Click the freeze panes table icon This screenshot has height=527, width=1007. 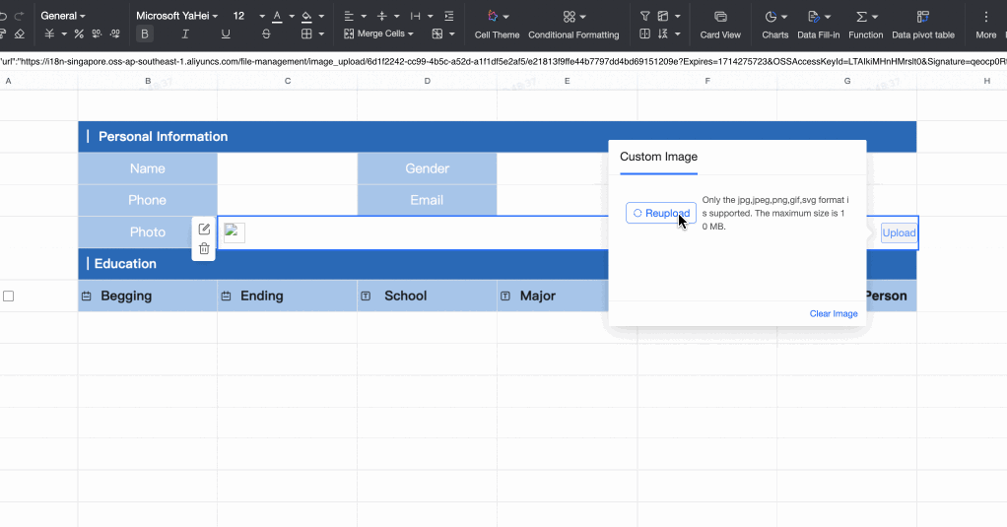coord(663,16)
